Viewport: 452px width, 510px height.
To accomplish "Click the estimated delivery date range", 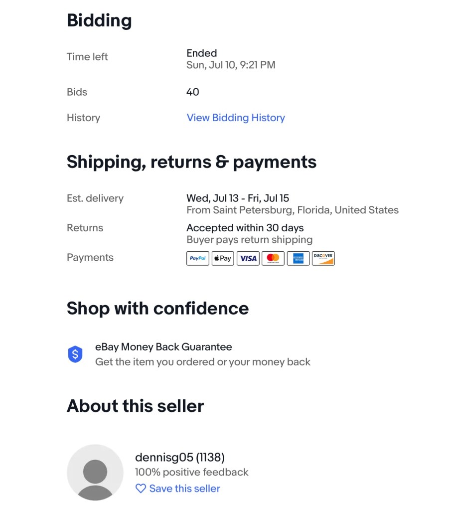I will 237,198.
